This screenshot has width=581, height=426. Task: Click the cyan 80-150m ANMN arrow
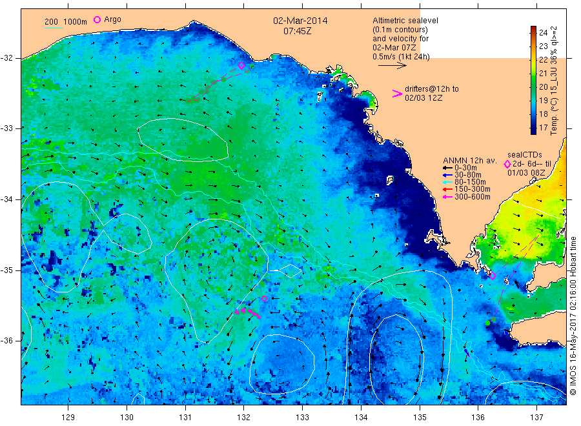(447, 182)
